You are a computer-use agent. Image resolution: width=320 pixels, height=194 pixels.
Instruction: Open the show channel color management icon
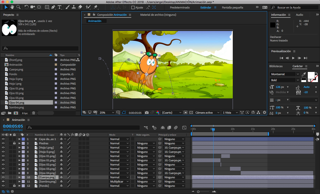158,113
